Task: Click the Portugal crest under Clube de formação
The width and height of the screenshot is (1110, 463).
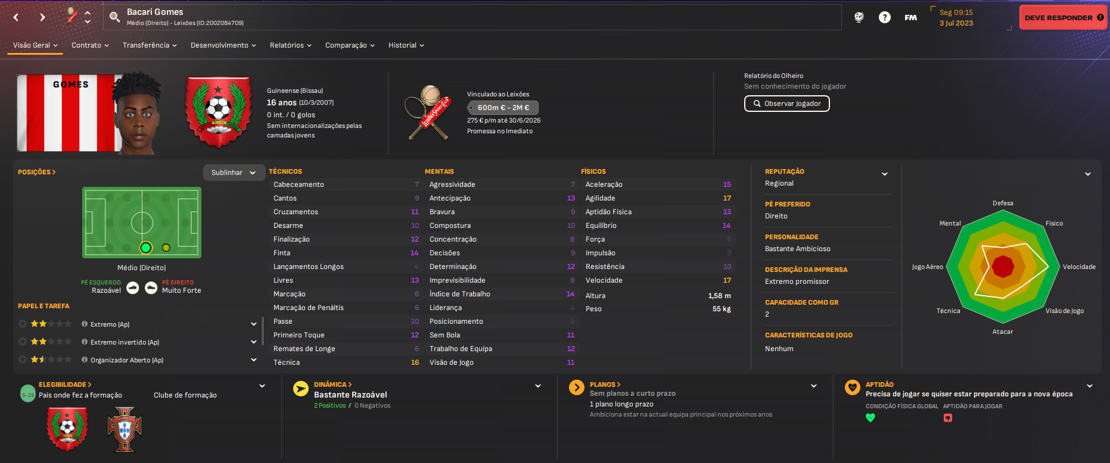Action: coord(125,430)
